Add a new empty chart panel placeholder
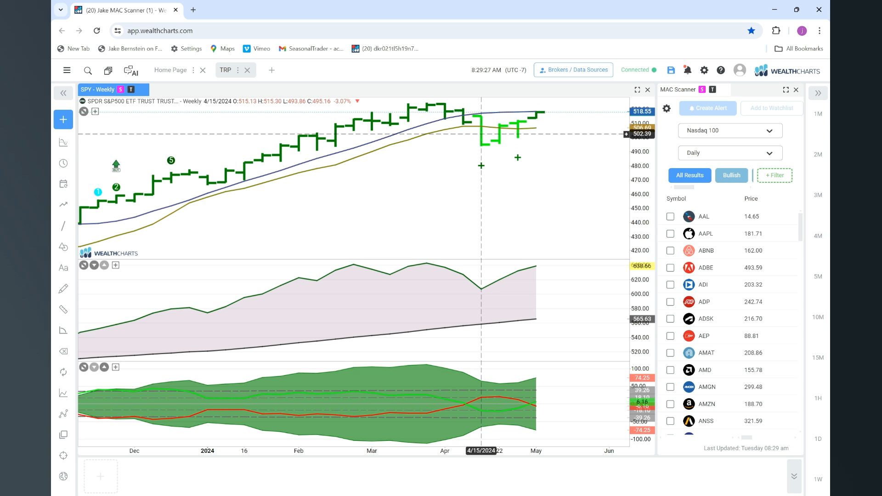Image resolution: width=882 pixels, height=496 pixels. point(101,476)
